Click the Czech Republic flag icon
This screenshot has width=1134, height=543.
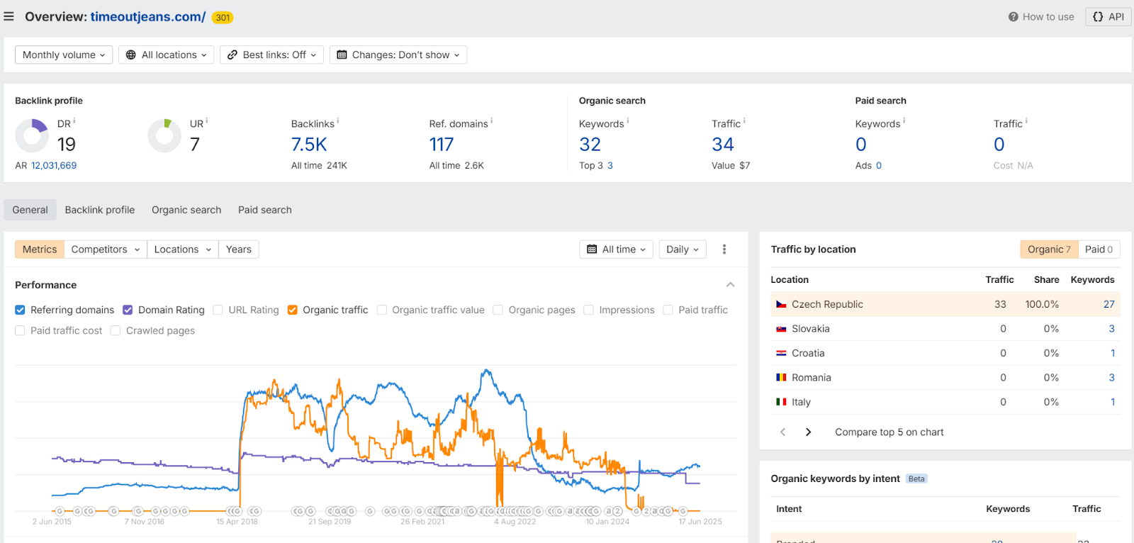click(781, 304)
